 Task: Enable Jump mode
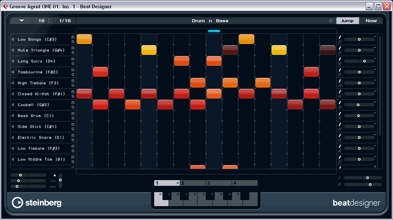[x=347, y=21]
